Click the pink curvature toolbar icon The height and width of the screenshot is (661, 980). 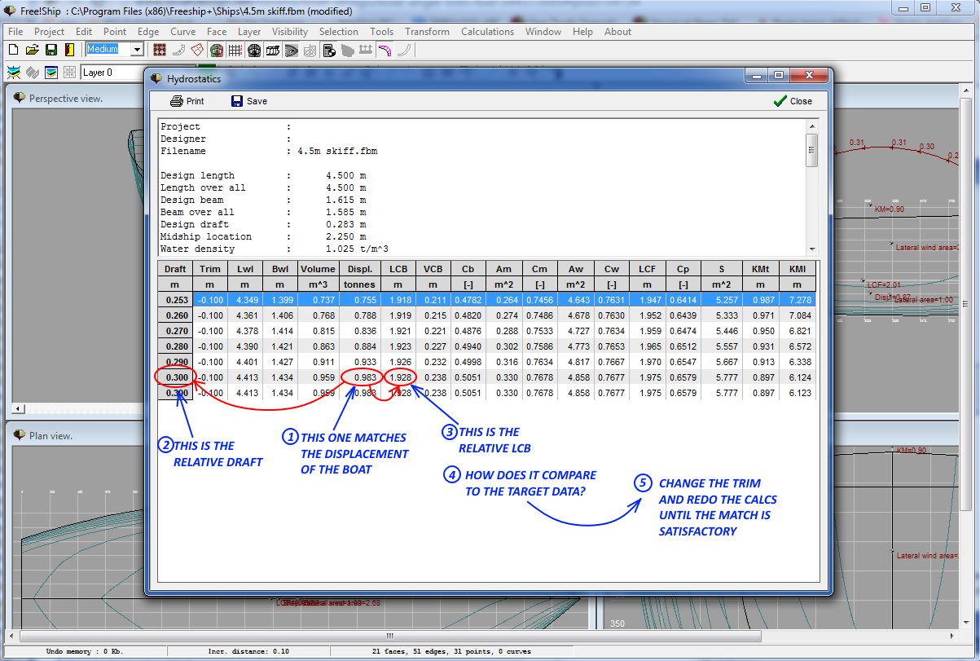384,50
